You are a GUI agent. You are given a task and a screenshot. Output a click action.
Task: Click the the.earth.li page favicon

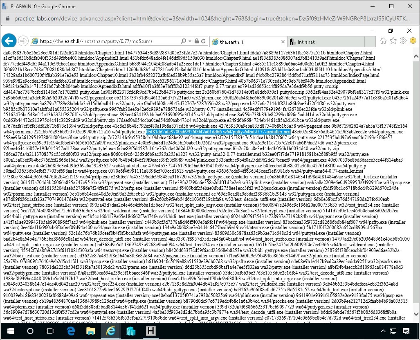[x=216, y=41]
